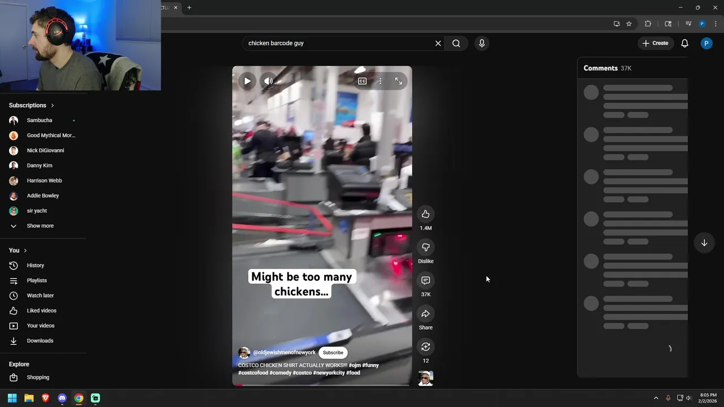Start voice search with microphone

[x=481, y=44]
